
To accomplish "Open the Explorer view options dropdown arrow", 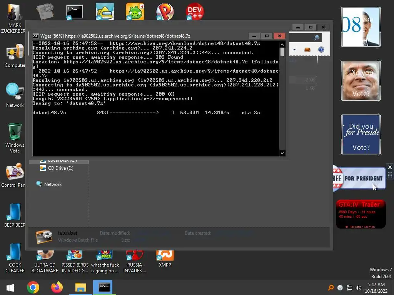I will tap(294, 50).
